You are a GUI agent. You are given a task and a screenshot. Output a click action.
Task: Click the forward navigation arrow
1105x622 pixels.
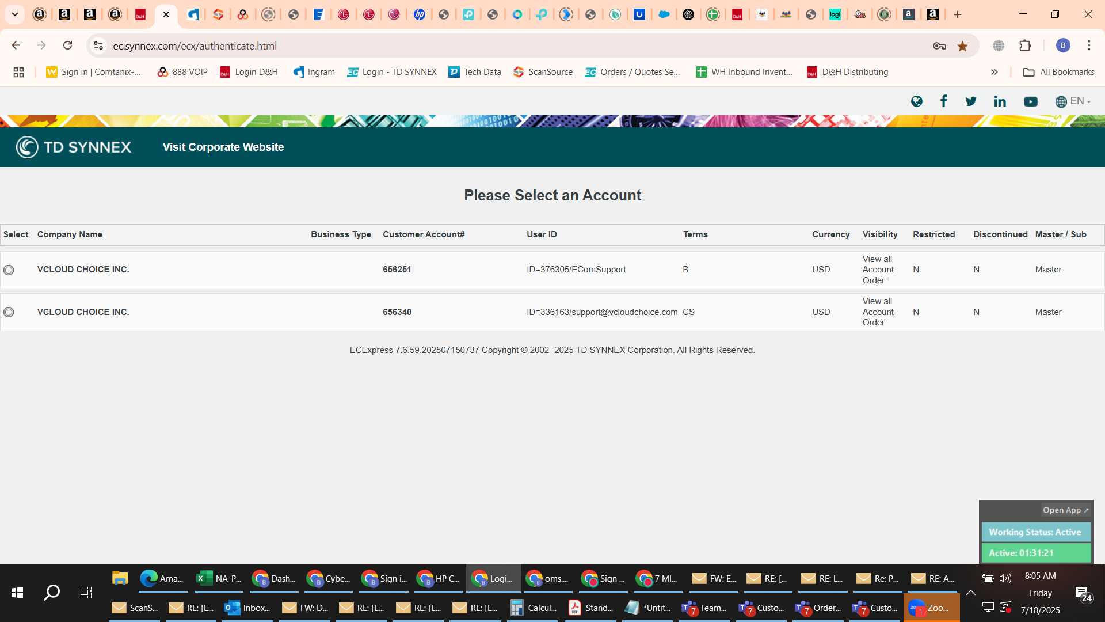(41, 45)
